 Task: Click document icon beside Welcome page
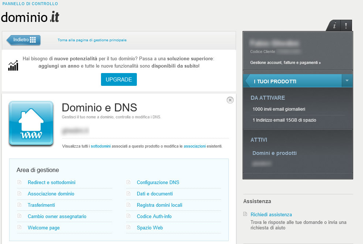click(x=19, y=227)
